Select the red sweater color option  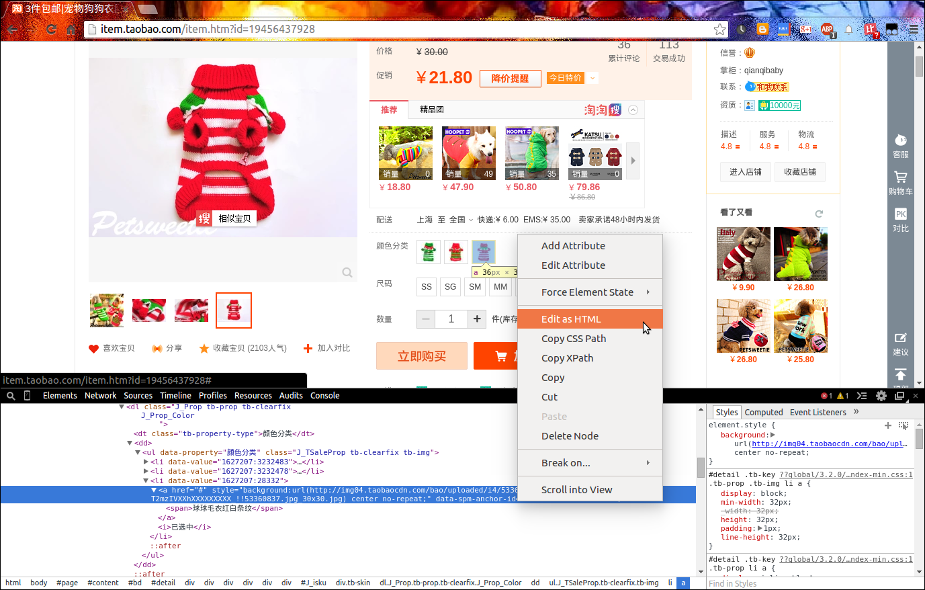click(455, 252)
